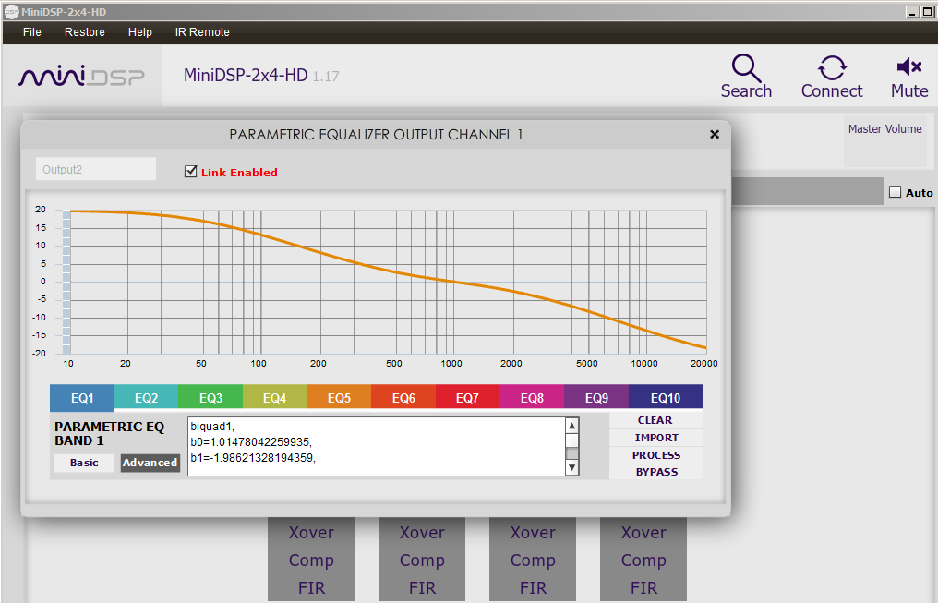The width and height of the screenshot is (938, 603).
Task: Open the File menu
Action: pyautogui.click(x=31, y=32)
